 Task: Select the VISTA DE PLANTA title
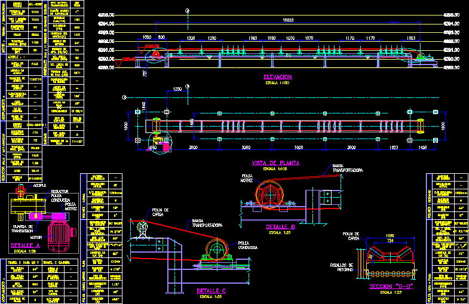point(275,162)
